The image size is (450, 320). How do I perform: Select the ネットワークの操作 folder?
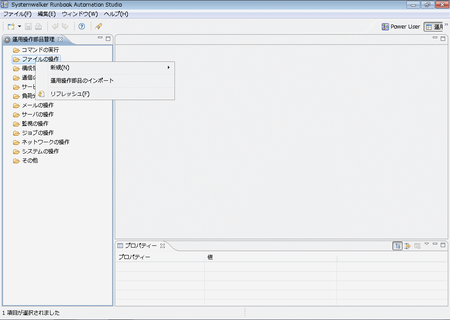point(46,142)
